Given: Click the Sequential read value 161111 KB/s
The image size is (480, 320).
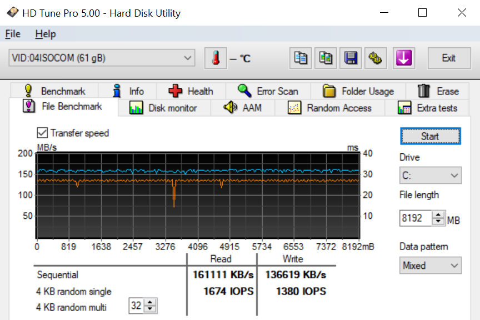Looking at the screenshot, I should pos(223,274).
